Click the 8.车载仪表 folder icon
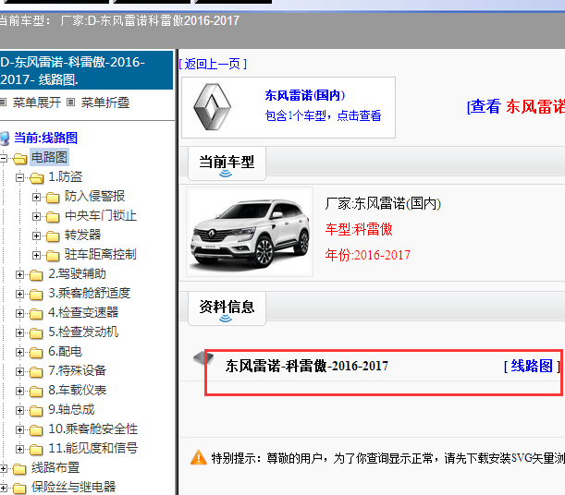This screenshot has width=565, height=495. (36, 392)
